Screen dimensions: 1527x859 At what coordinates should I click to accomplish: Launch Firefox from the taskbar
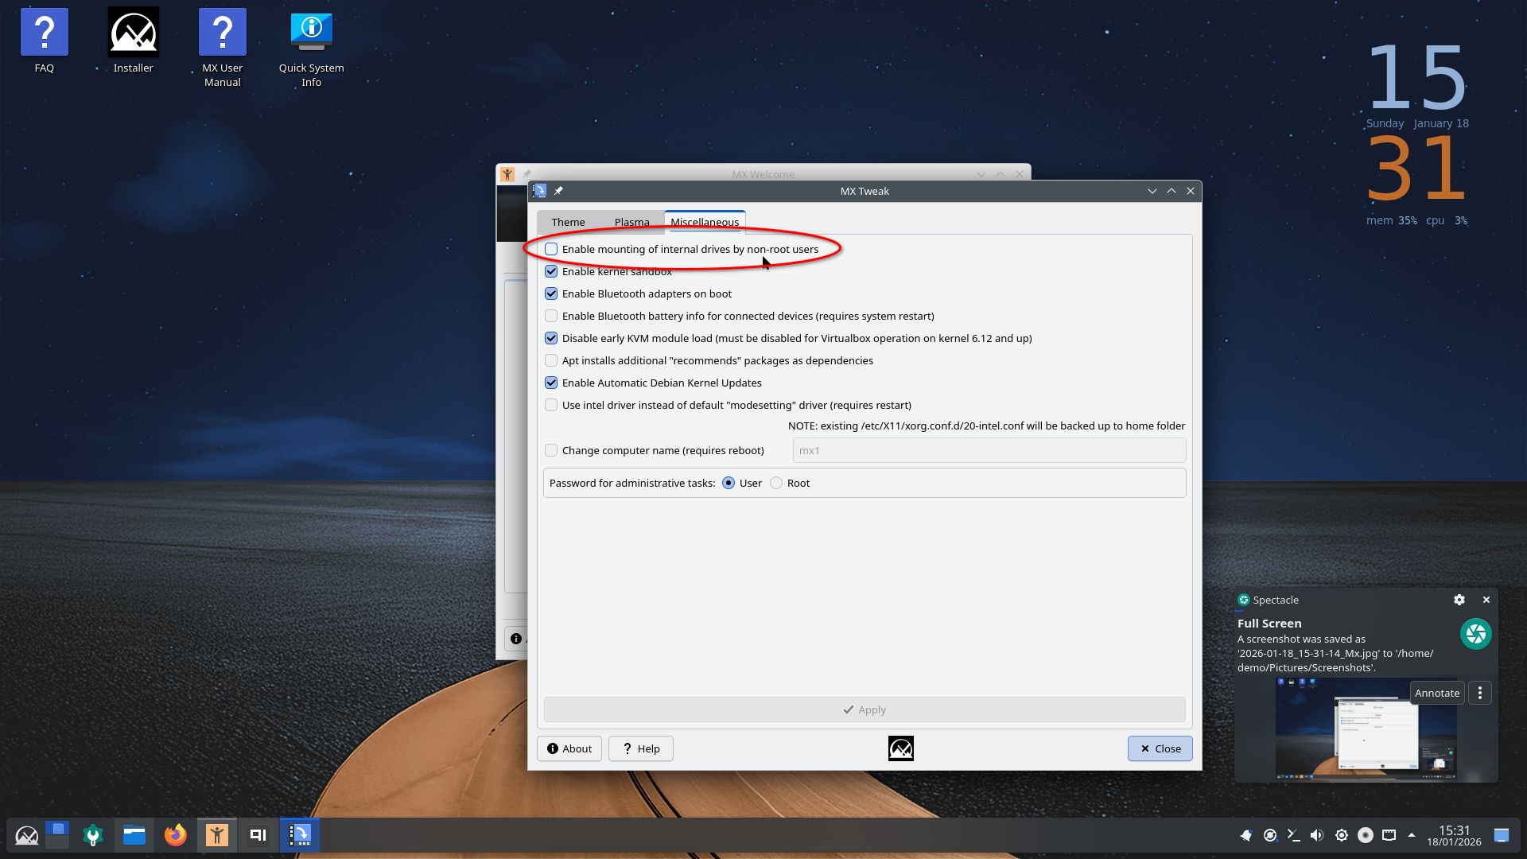[x=175, y=835]
